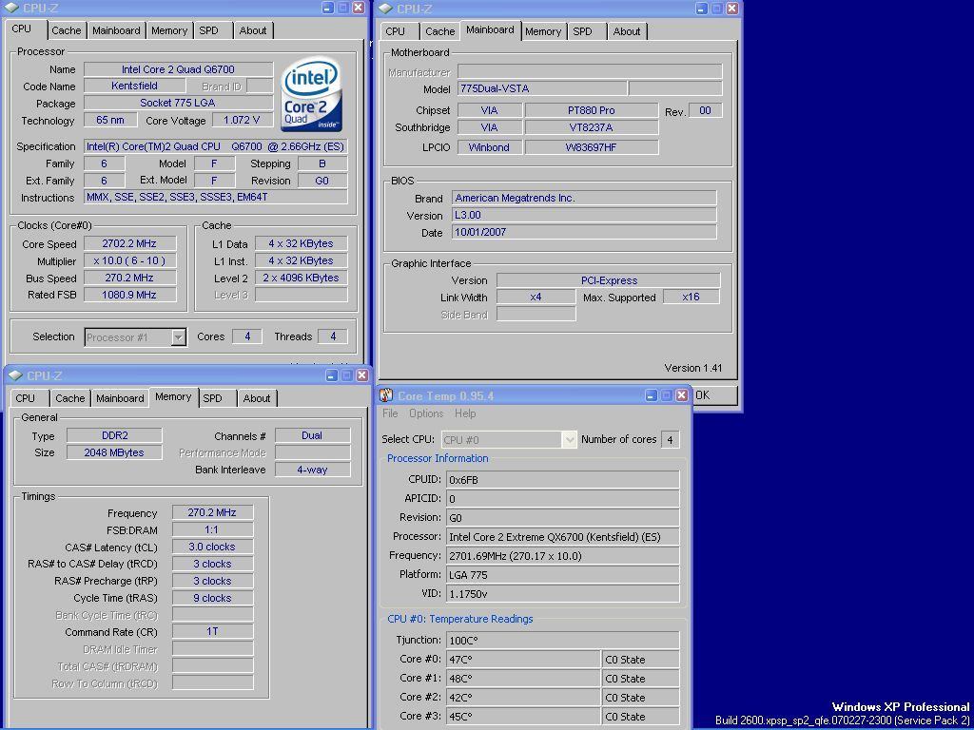Viewport: 974px width, 730px height.
Task: Click the Rated FSB value 1080.9 MHz
Action: (x=129, y=295)
